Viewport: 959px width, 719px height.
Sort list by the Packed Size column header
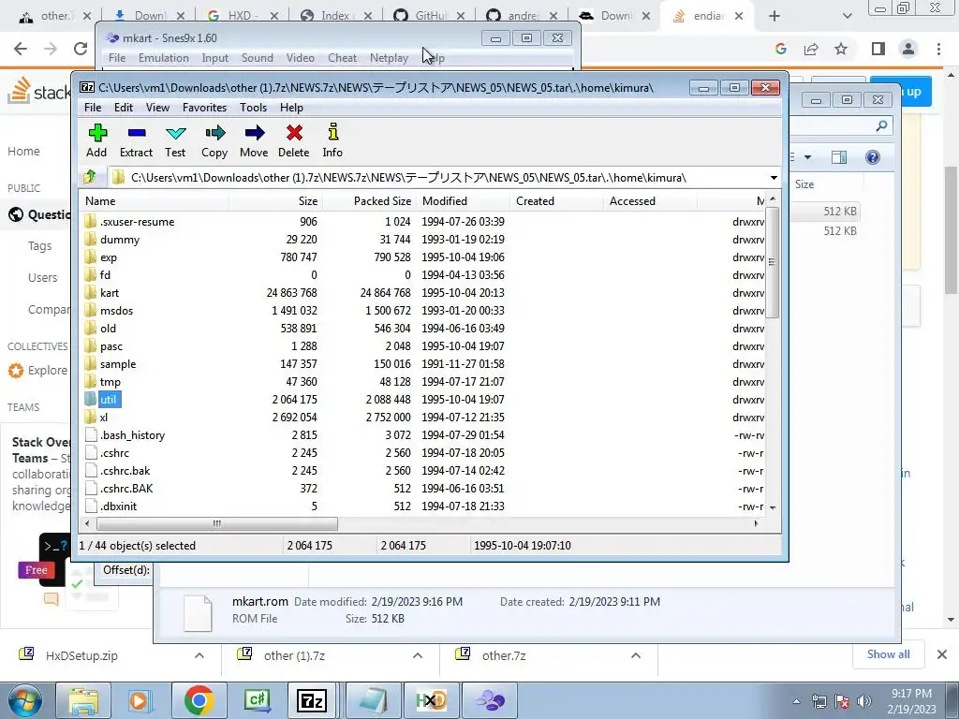[369, 201]
